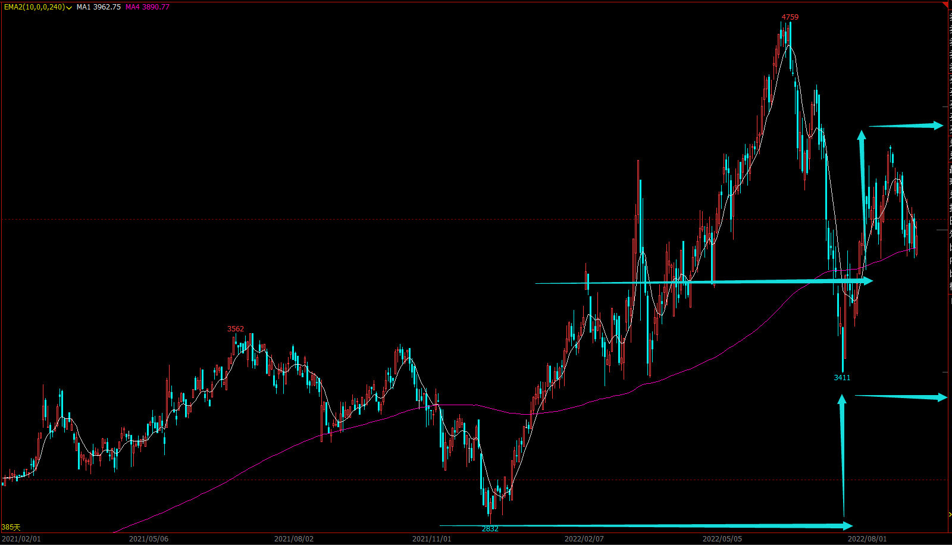Screen dimensions: 952x545
Task: Click the red corner triangle at top right
Action: tap(945, 5)
